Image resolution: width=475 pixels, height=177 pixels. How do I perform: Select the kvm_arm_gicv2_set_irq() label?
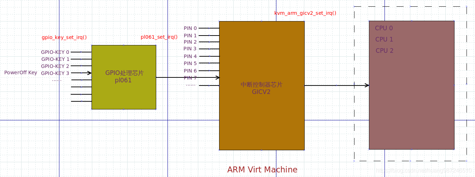[x=305, y=13]
